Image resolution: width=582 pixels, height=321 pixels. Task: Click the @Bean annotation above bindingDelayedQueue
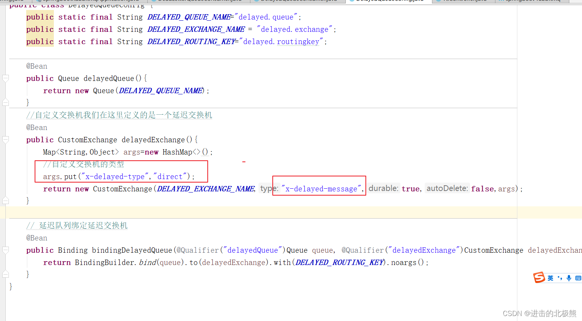37,238
